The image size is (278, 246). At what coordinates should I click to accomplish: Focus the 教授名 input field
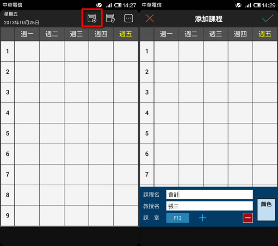[210, 206]
